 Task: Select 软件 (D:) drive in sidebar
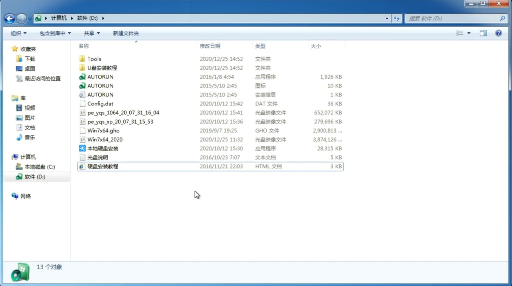[x=34, y=176]
